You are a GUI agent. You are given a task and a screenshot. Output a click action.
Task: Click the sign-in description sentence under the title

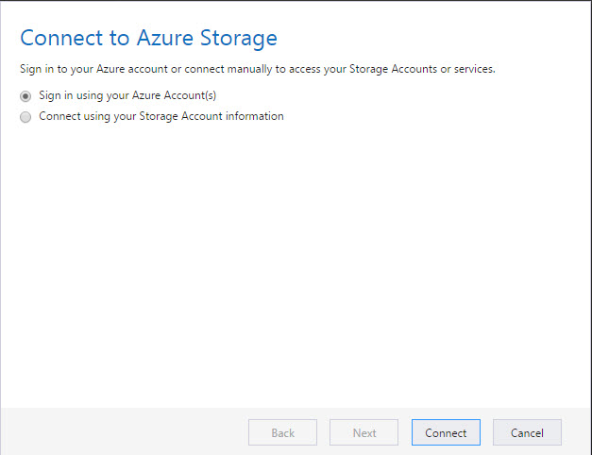[258, 70]
